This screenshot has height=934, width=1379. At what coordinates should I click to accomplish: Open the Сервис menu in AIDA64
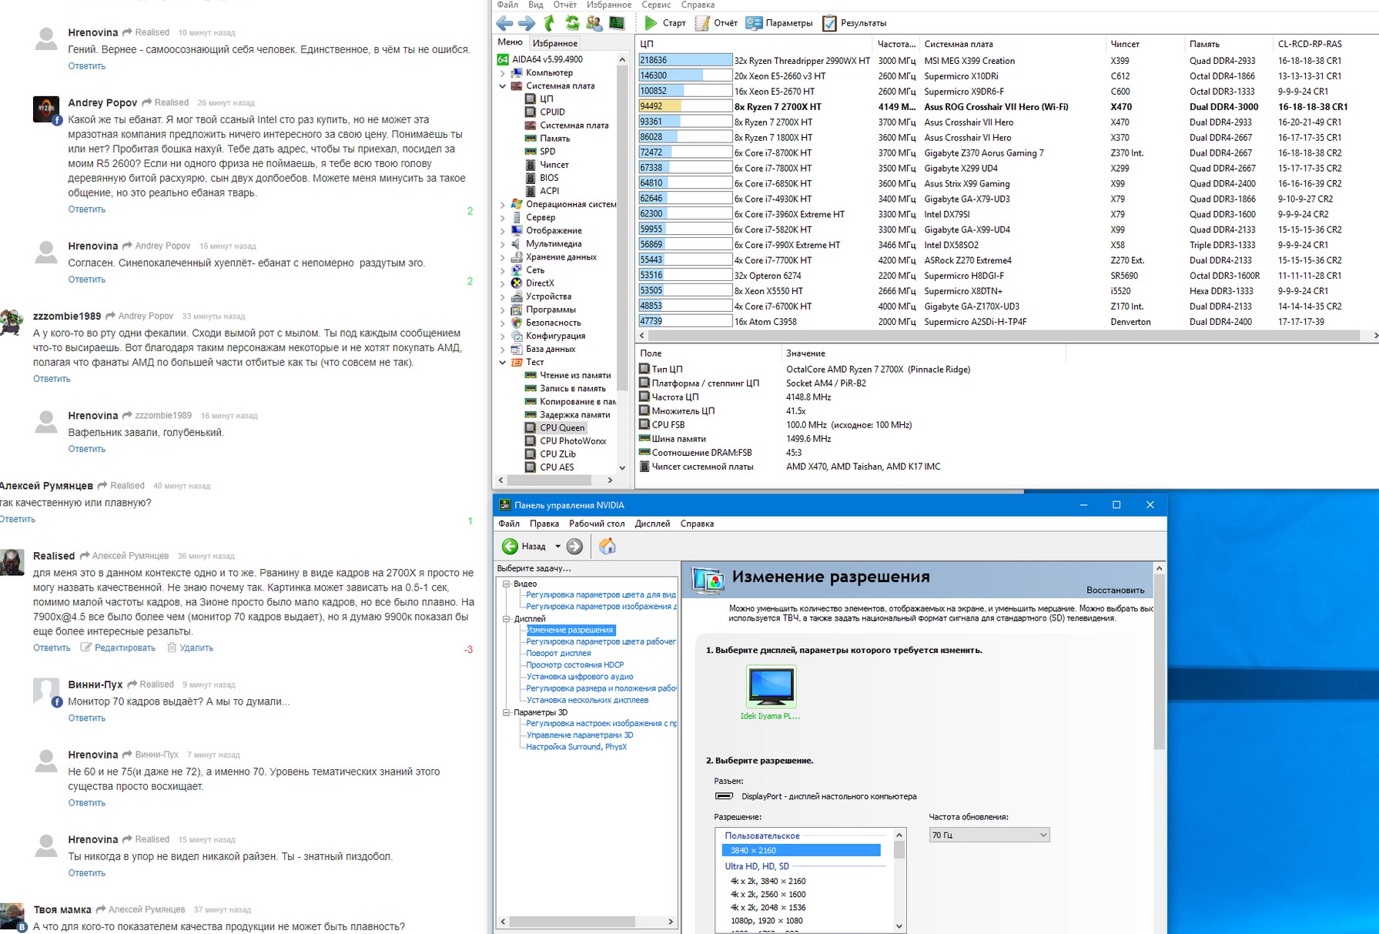(x=656, y=5)
